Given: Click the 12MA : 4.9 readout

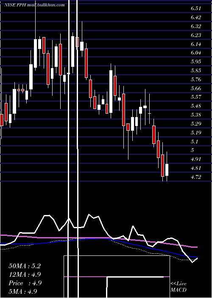Looking at the screenshot, I should [25, 275].
